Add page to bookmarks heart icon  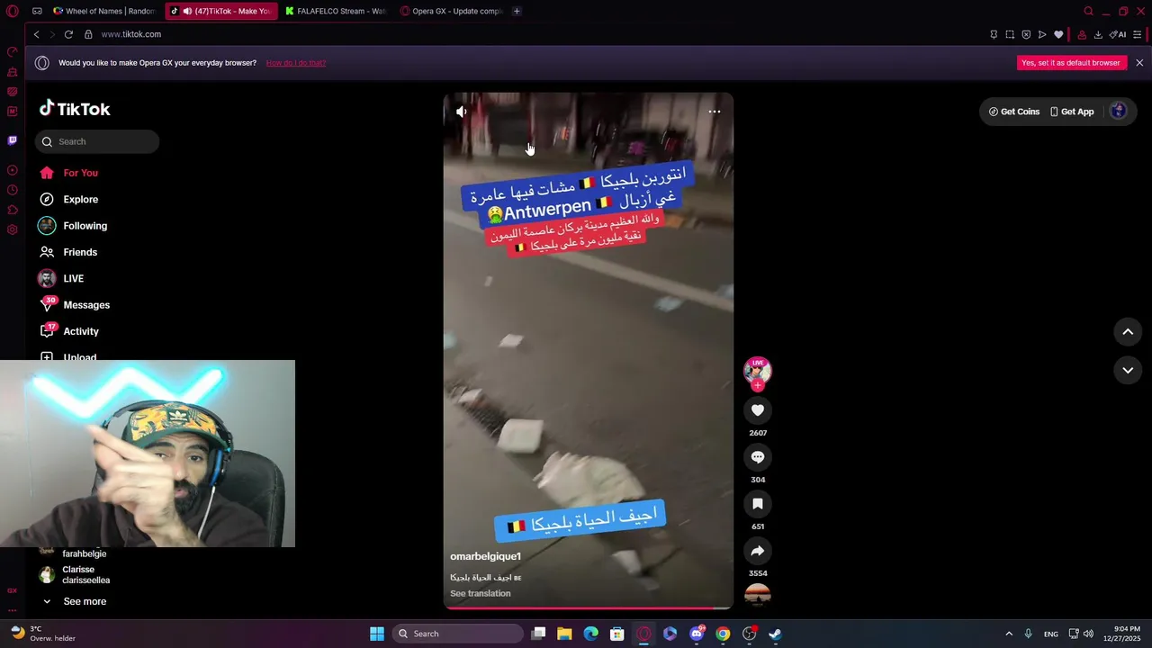1058,34
